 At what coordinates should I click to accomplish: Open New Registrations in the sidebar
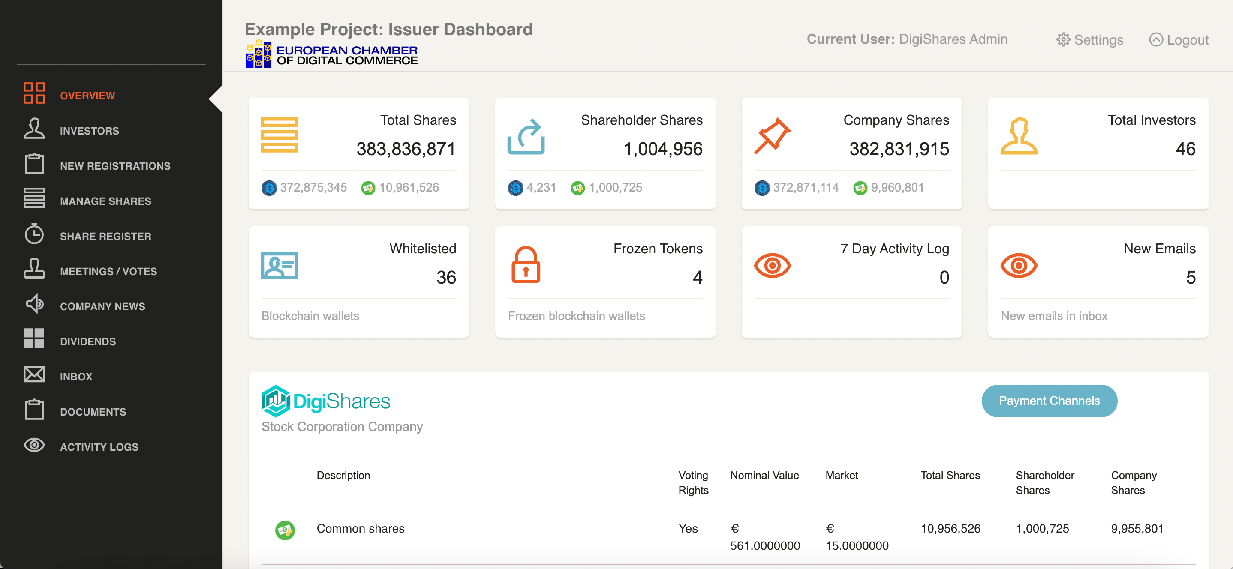coord(115,166)
